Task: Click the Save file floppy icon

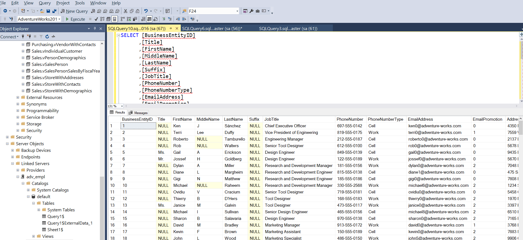Action: (x=48, y=11)
